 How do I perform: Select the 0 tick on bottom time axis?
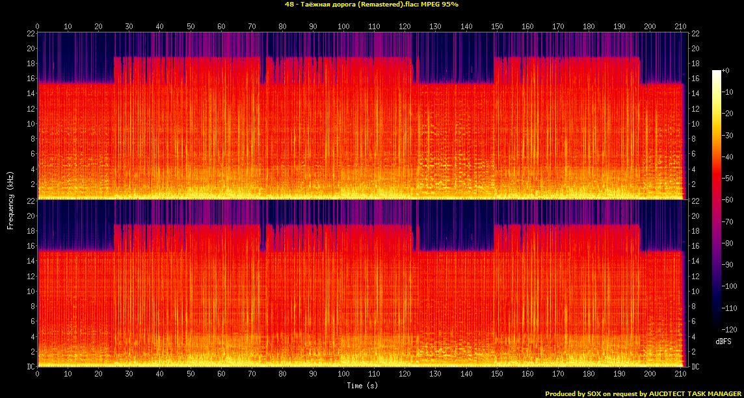click(38, 374)
